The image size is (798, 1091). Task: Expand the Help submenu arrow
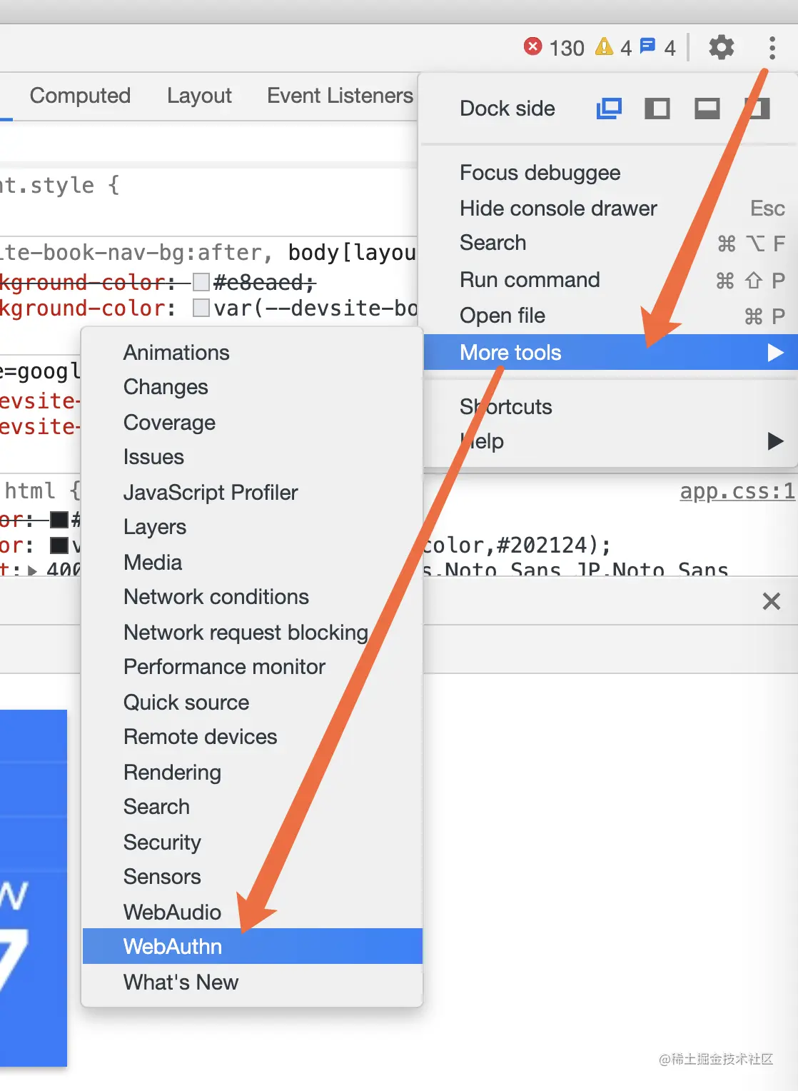tap(775, 441)
